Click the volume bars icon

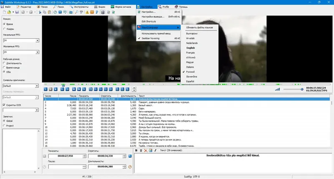pyautogui.click(x=277, y=89)
